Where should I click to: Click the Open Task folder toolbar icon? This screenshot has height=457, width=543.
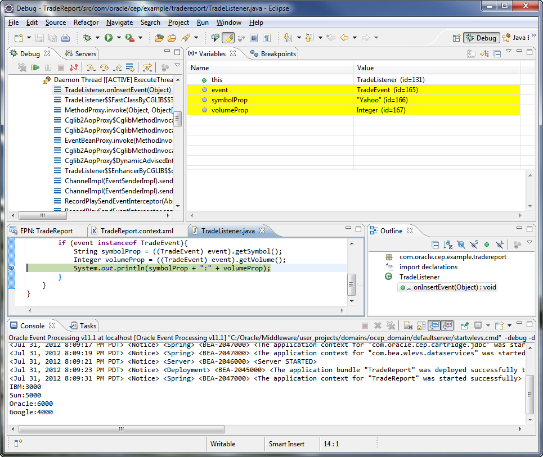(x=172, y=38)
